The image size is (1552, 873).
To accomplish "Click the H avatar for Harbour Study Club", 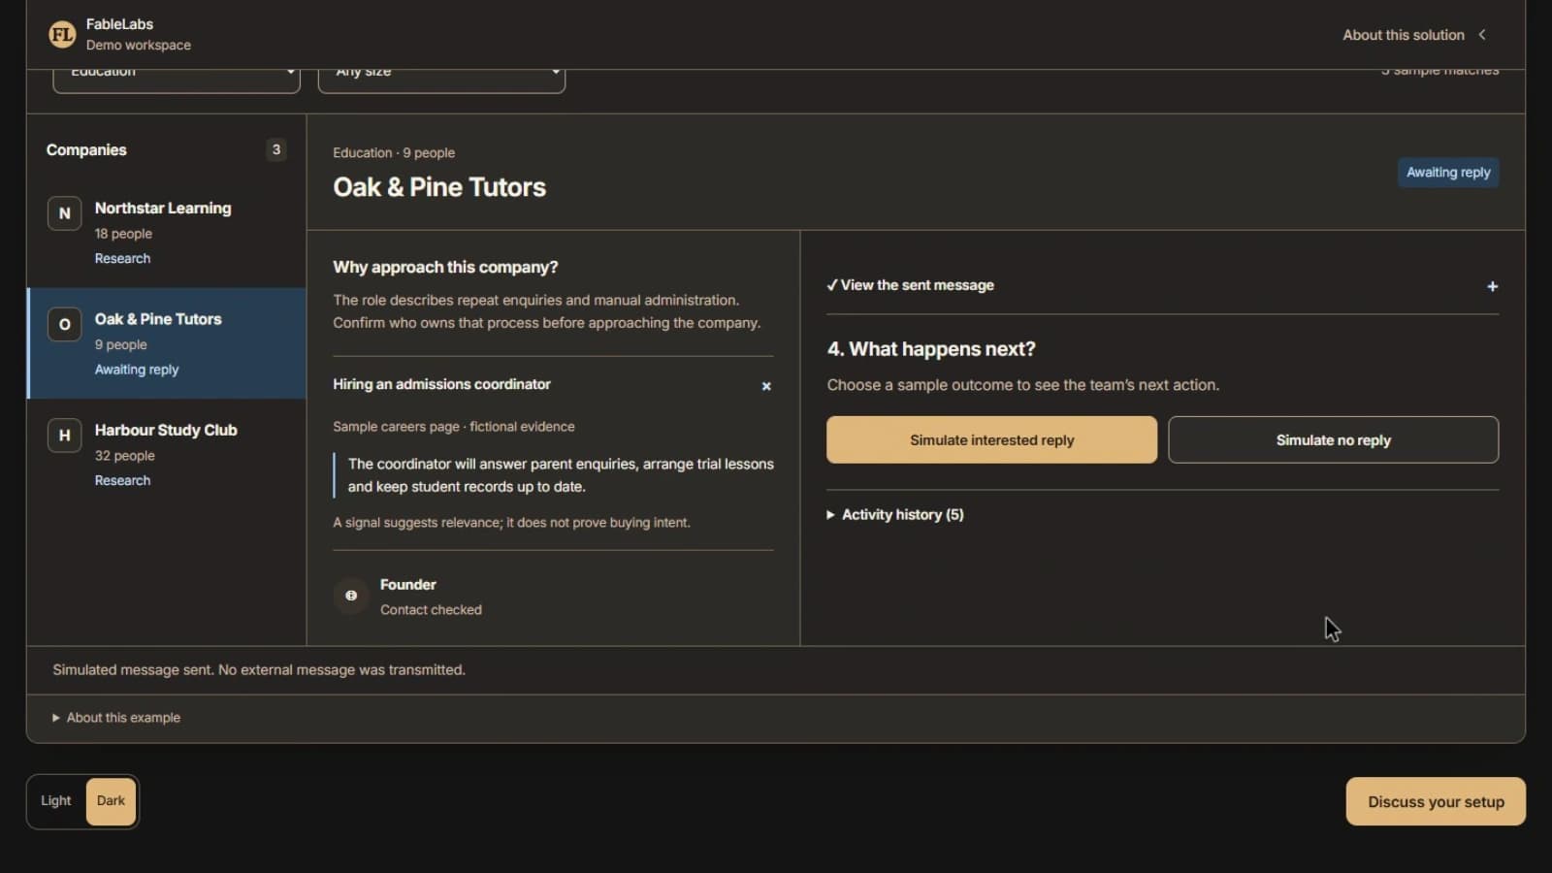I will pyautogui.click(x=65, y=436).
